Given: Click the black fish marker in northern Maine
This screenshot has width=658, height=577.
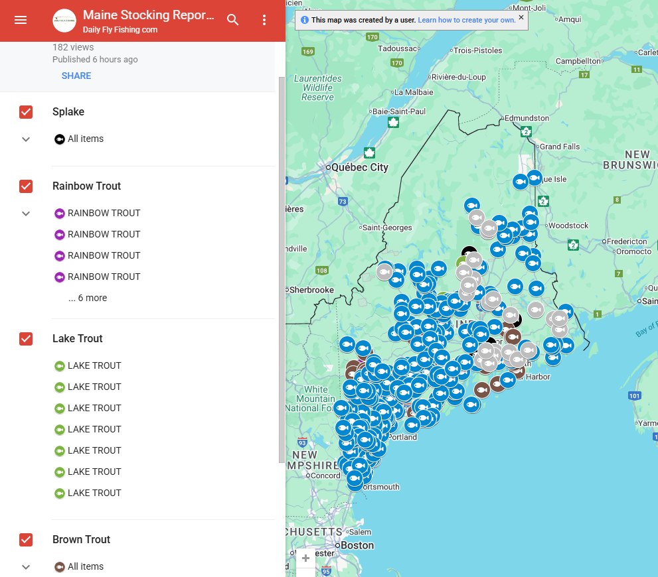Looking at the screenshot, I should [x=468, y=252].
